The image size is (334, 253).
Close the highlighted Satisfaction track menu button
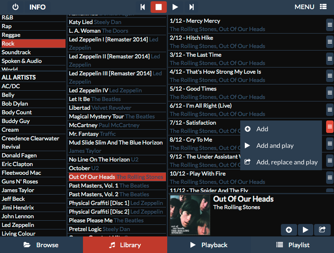pyautogui.click(x=329, y=127)
